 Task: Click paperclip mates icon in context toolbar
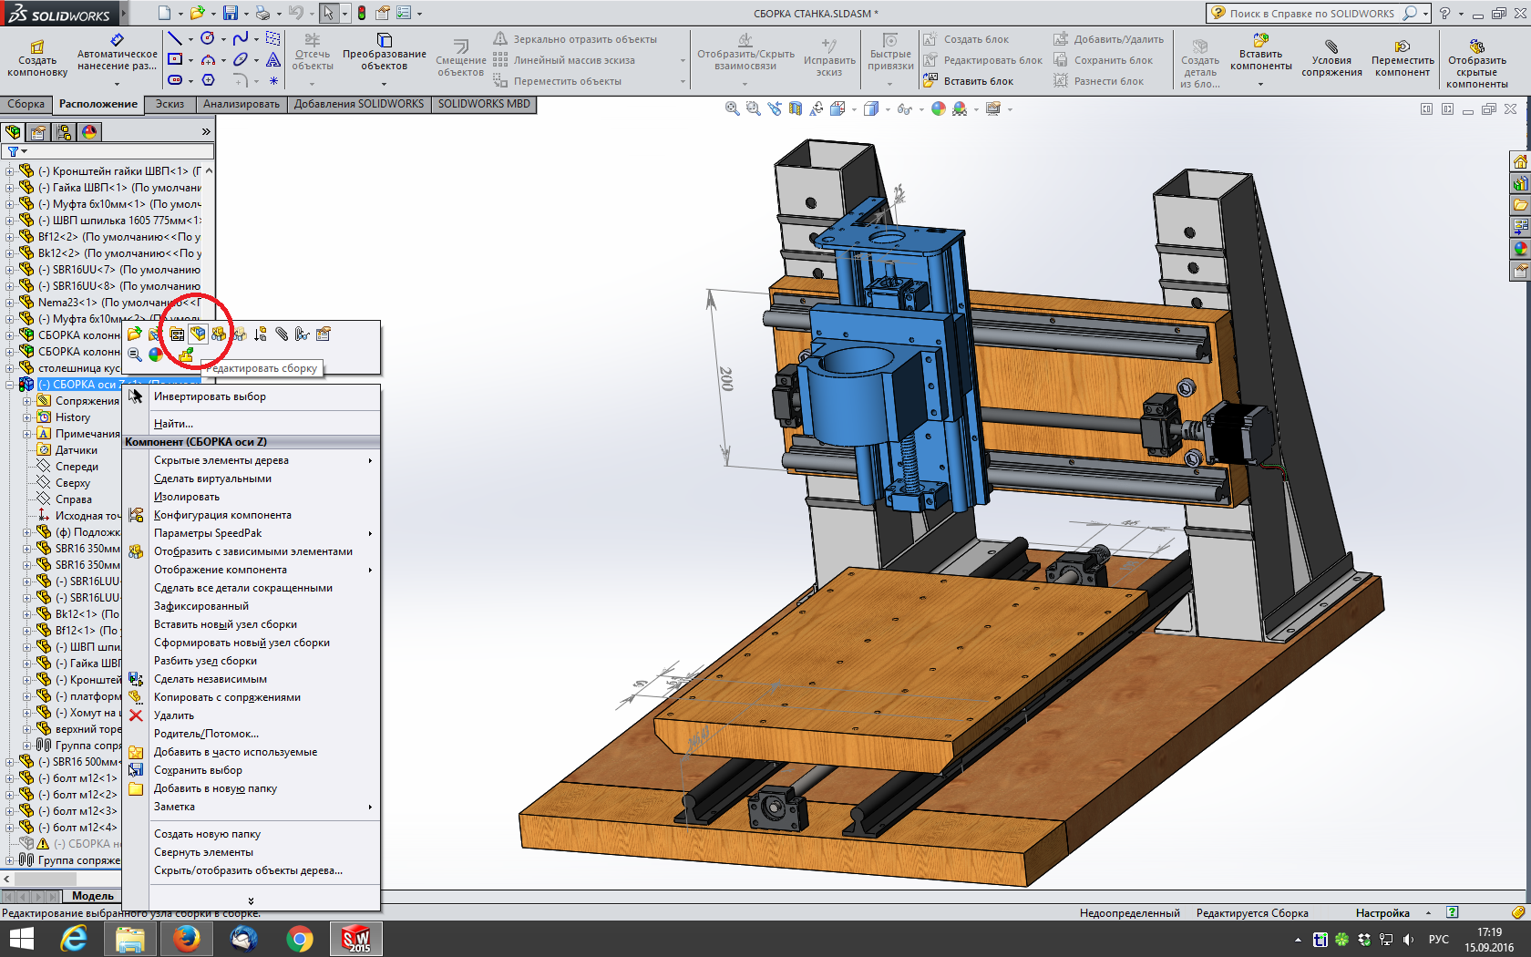coord(282,334)
